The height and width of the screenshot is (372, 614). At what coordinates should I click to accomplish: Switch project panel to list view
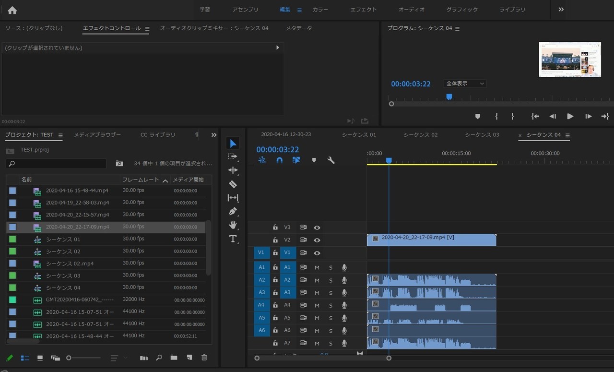click(x=25, y=358)
